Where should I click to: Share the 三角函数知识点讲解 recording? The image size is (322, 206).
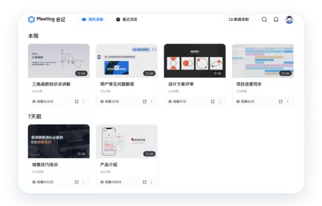tap(77, 101)
